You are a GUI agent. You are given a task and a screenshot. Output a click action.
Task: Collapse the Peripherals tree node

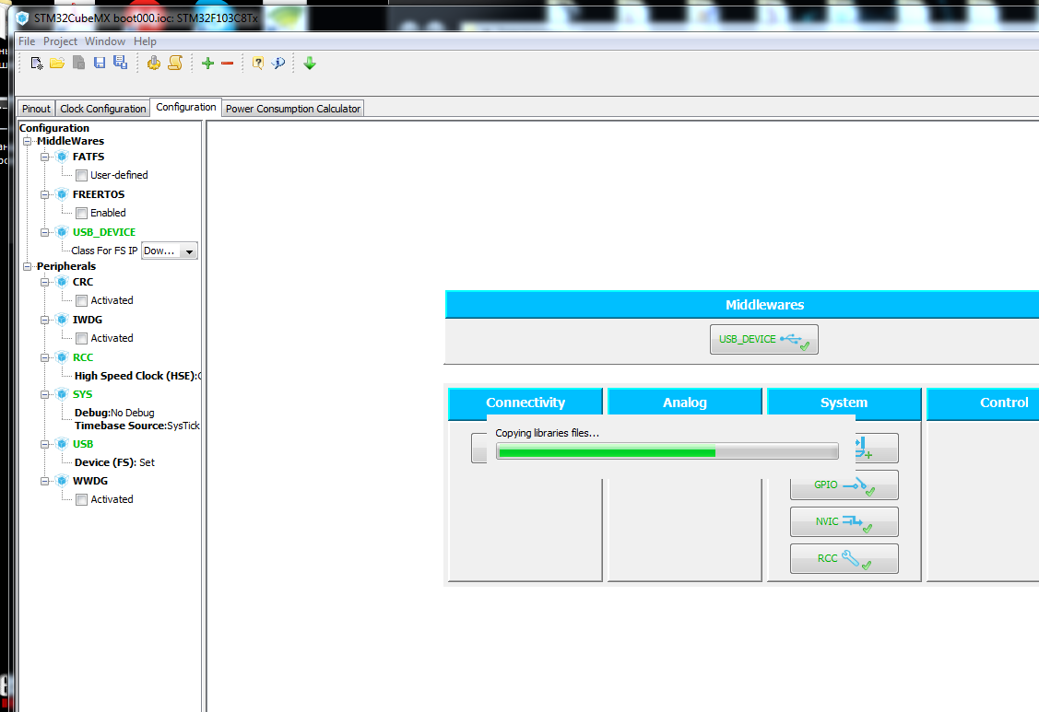pos(27,266)
